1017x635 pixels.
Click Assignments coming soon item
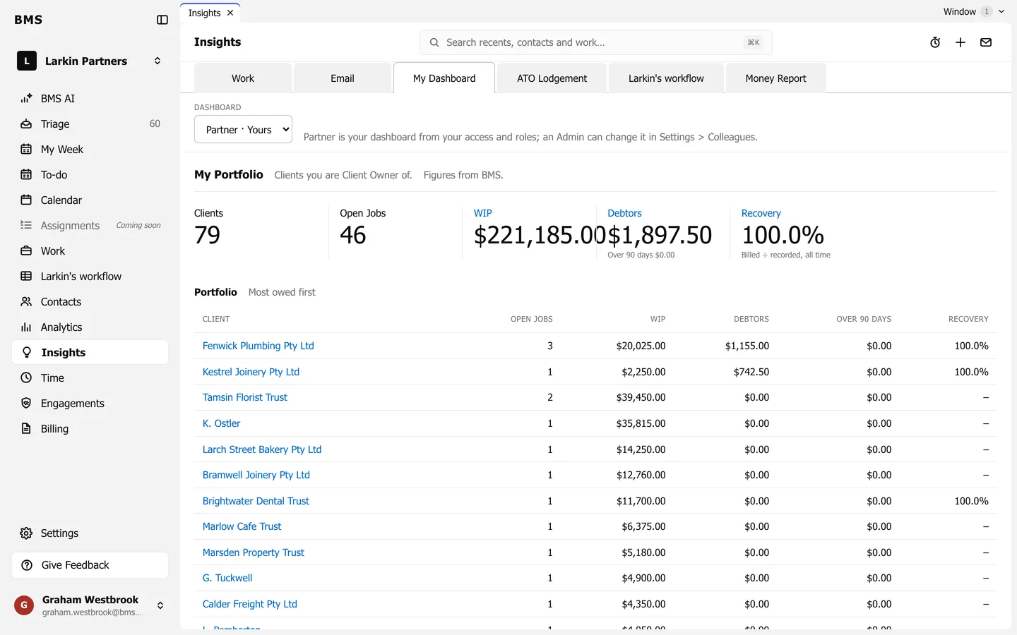[x=90, y=226]
